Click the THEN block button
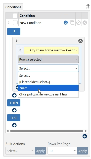91x159 pixels. point(14,103)
